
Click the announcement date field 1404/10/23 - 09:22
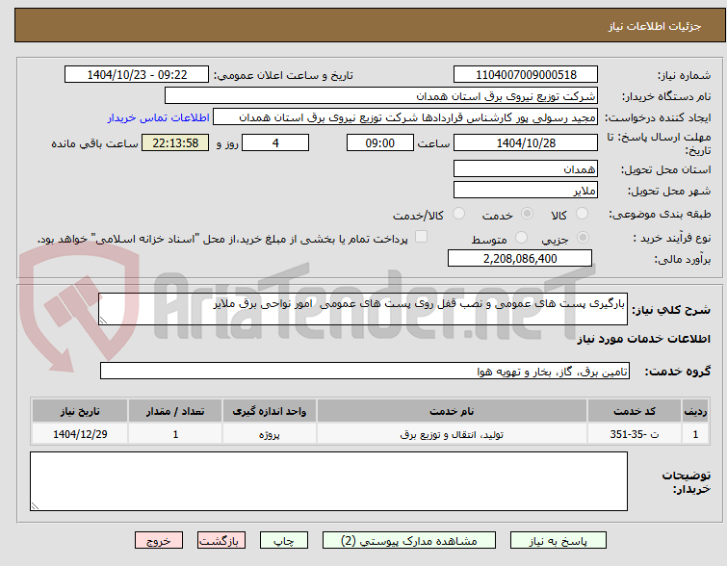pos(137,75)
